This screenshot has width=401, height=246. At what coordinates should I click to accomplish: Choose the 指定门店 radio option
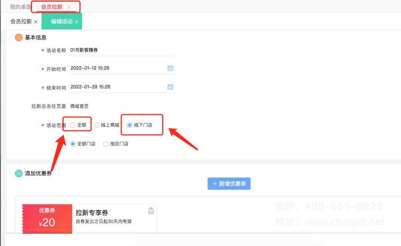[106, 144]
